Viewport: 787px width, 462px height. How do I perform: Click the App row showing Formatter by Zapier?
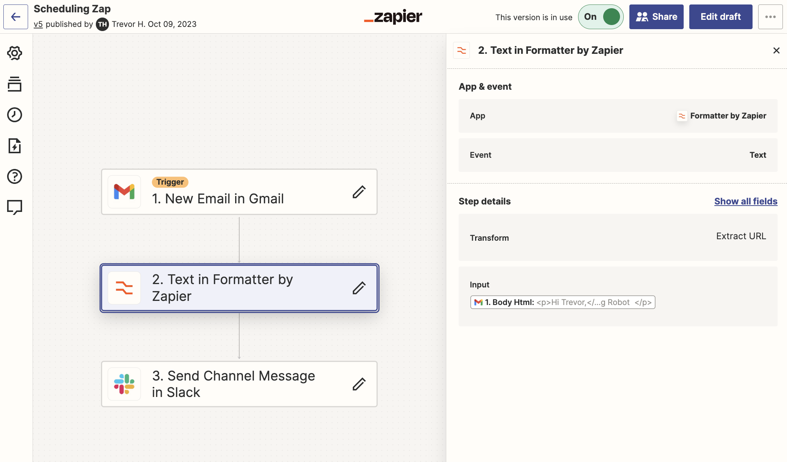click(x=618, y=116)
